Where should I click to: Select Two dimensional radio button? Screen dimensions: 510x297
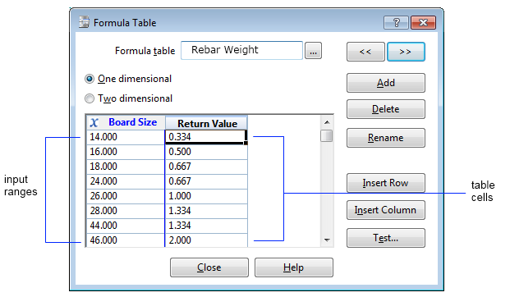tap(90, 98)
